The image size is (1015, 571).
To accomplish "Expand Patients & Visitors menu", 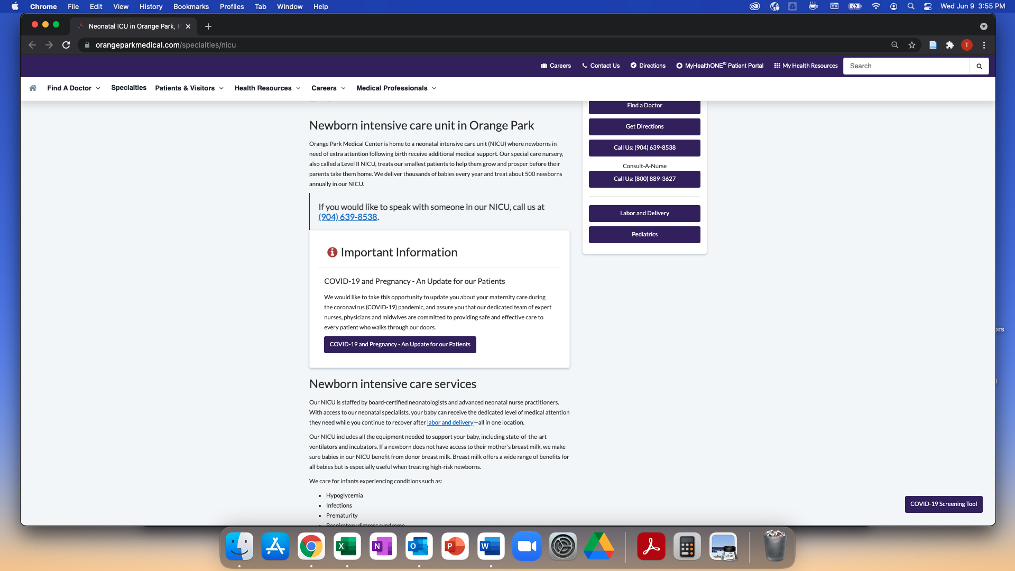I will (189, 88).
